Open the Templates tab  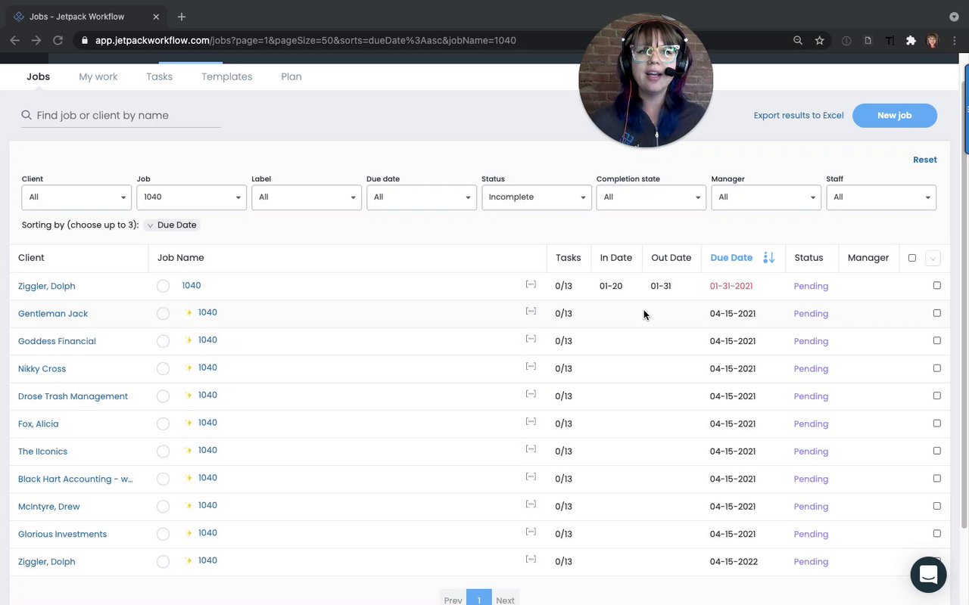point(227,76)
